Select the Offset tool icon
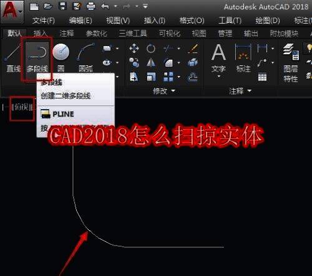Screen dimensions: 312x276 (193, 77)
